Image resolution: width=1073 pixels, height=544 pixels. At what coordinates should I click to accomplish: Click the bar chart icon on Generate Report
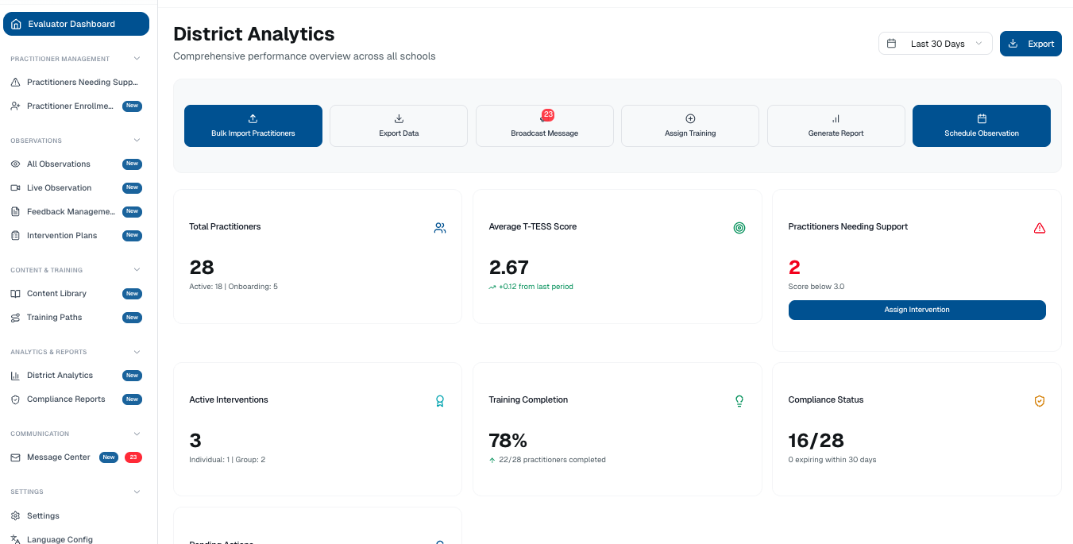coord(836,118)
